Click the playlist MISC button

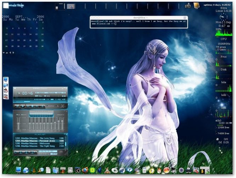click(x=35, y=152)
